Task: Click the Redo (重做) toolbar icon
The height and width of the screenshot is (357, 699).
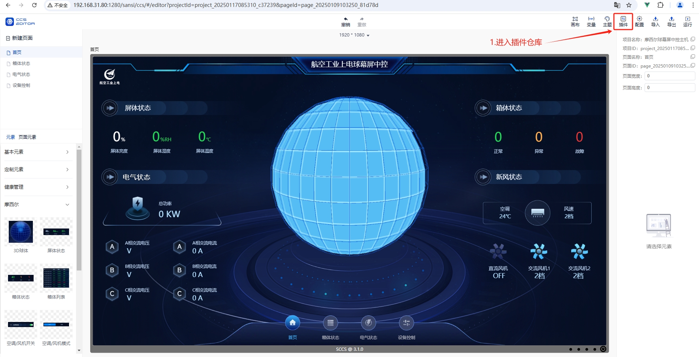Action: pos(362,22)
